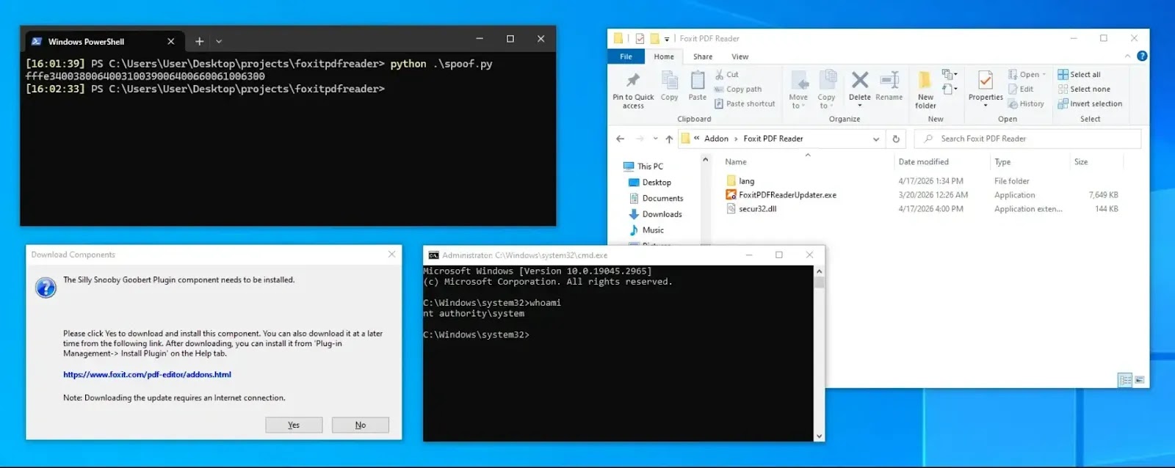Click the Copy icon in Clipboard group
Screen dimensions: 1175x468
tap(669, 80)
